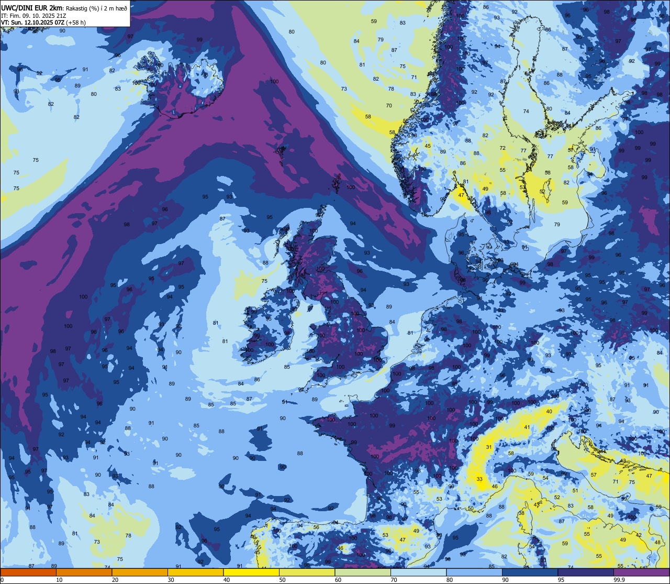Click the "VT: Sun. 12.10.2025 07Z" valid time line
The width and height of the screenshot is (670, 584).
click(32, 23)
